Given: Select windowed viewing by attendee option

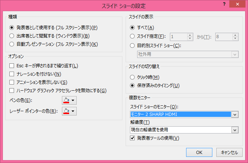Looking at the screenshot, I should 12,36.
